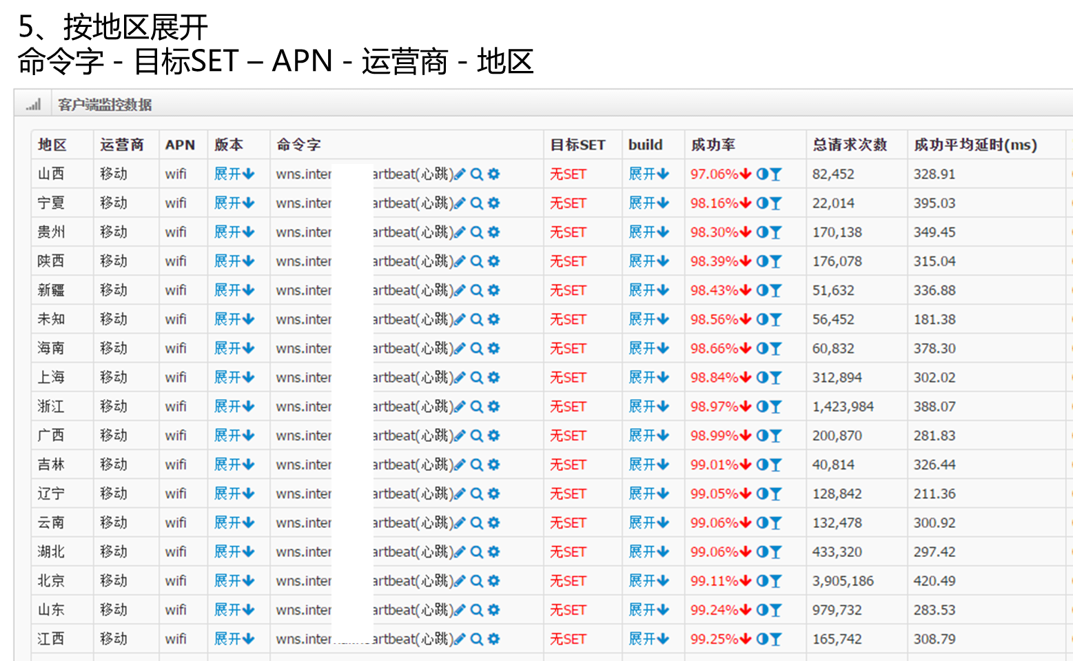
Task: Click the pencil edit icon in the 未知 row
Action: click(460, 320)
